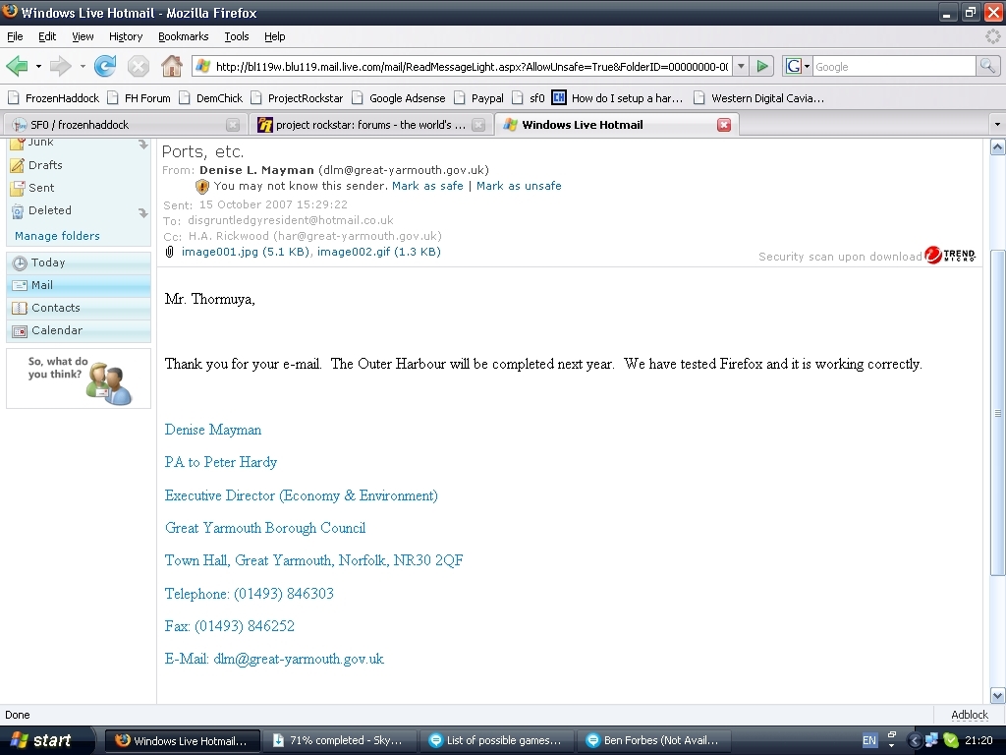Click the 'So, what do you think?' feedback box
1006x755 pixels.
pyautogui.click(x=79, y=378)
